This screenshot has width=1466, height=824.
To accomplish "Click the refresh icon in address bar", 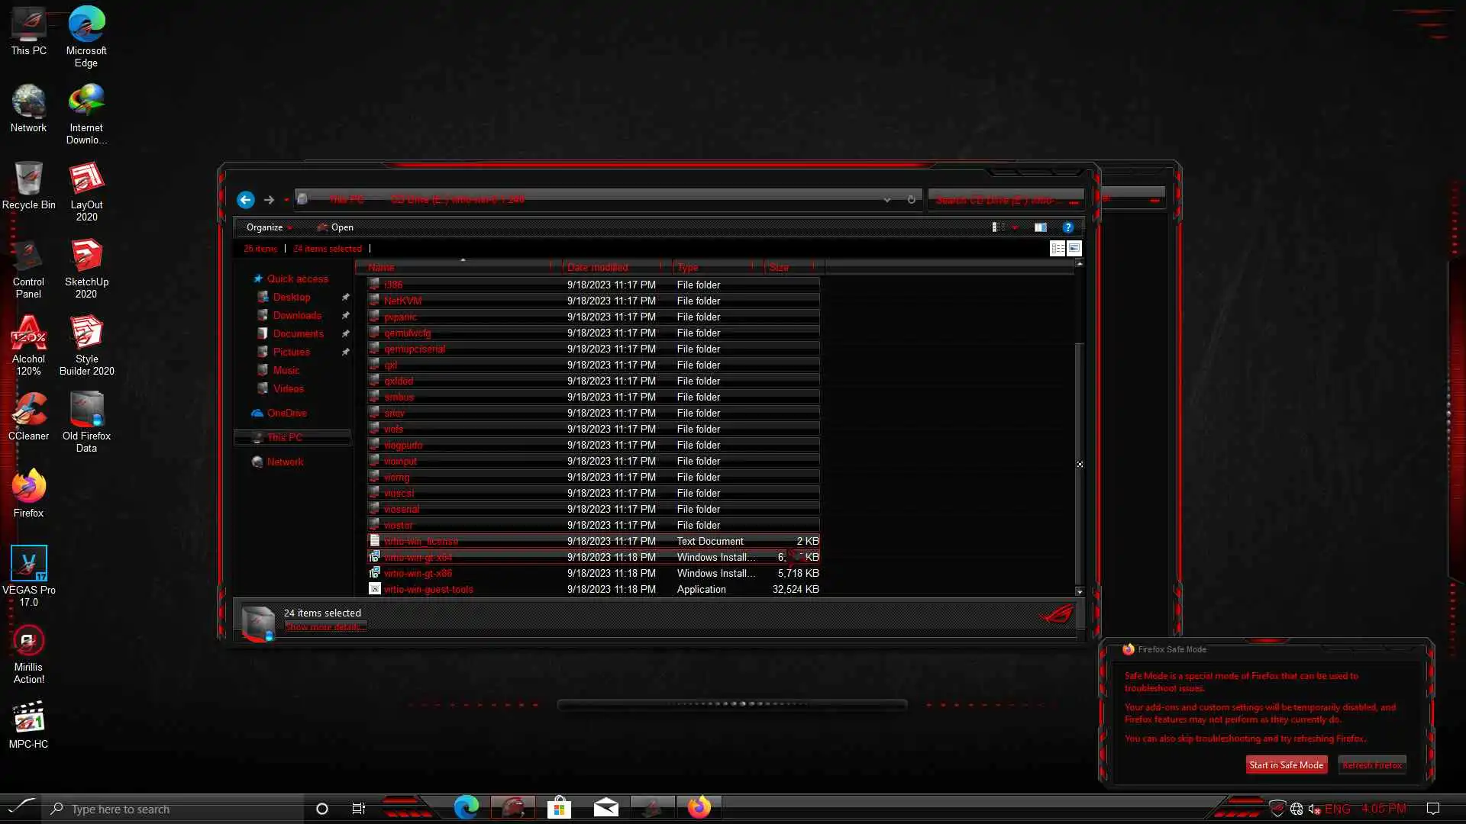I will [x=911, y=199].
